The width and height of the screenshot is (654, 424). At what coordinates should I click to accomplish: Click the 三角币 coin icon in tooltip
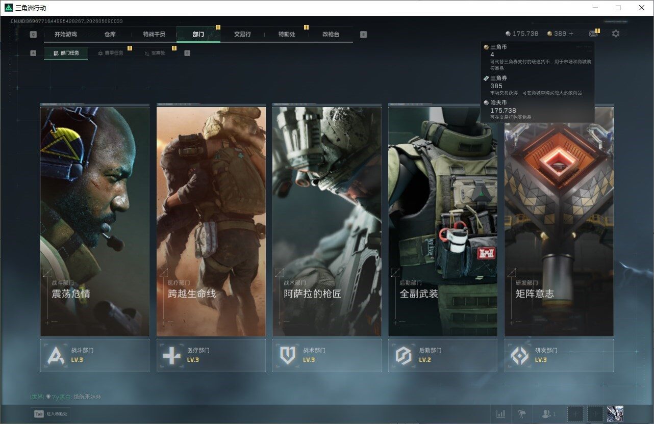pyautogui.click(x=486, y=47)
